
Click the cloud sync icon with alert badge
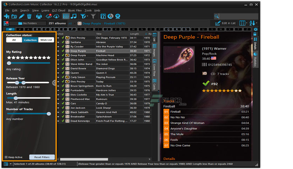pos(49,16)
